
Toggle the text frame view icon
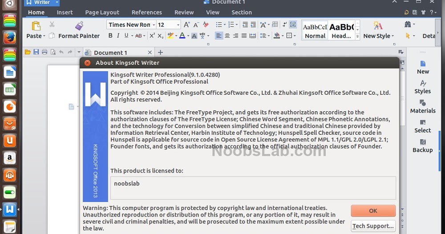click(x=293, y=24)
